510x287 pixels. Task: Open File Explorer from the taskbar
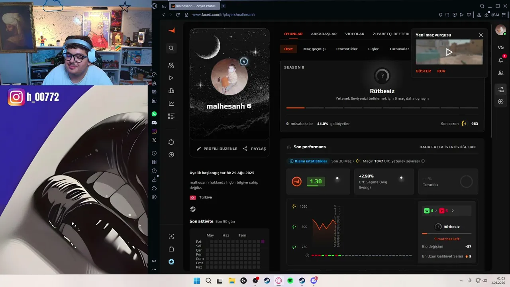(x=231, y=281)
